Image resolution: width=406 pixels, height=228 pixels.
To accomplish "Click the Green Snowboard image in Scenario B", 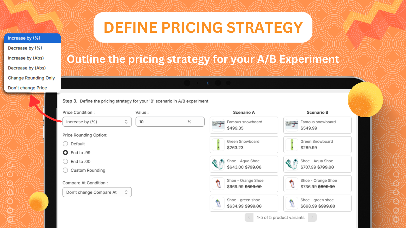I will tap(292, 145).
